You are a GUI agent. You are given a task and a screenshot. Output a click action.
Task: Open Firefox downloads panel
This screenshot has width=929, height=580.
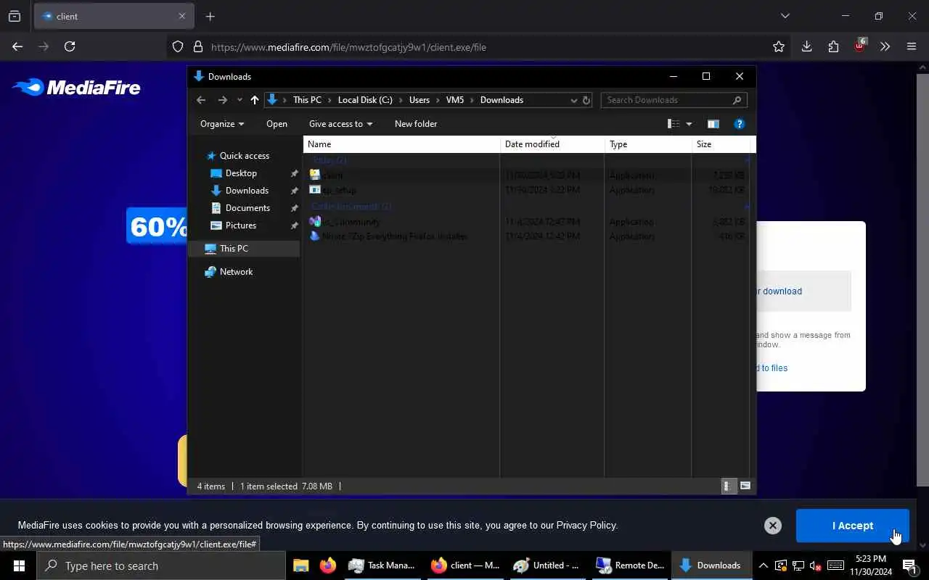point(806,46)
